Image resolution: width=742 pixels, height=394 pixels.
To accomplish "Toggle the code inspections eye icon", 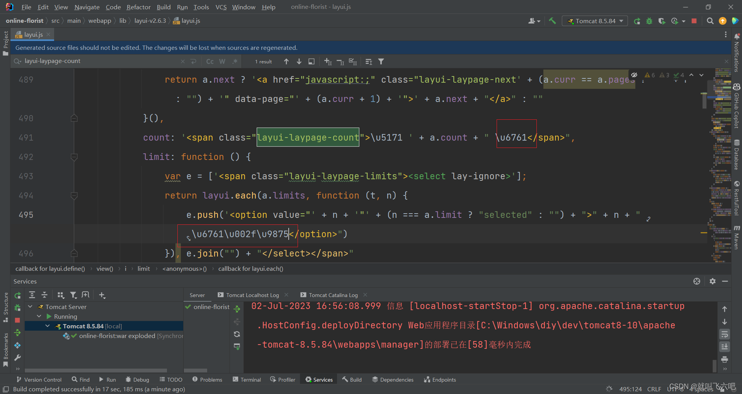I will pyautogui.click(x=634, y=75).
